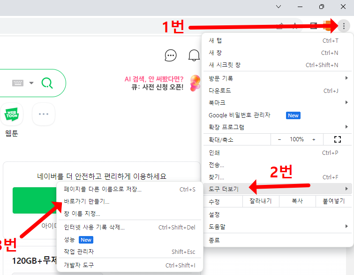Expand the 확장 프로그램 submenu
This screenshot has width=354, height=275.
tap(278, 127)
